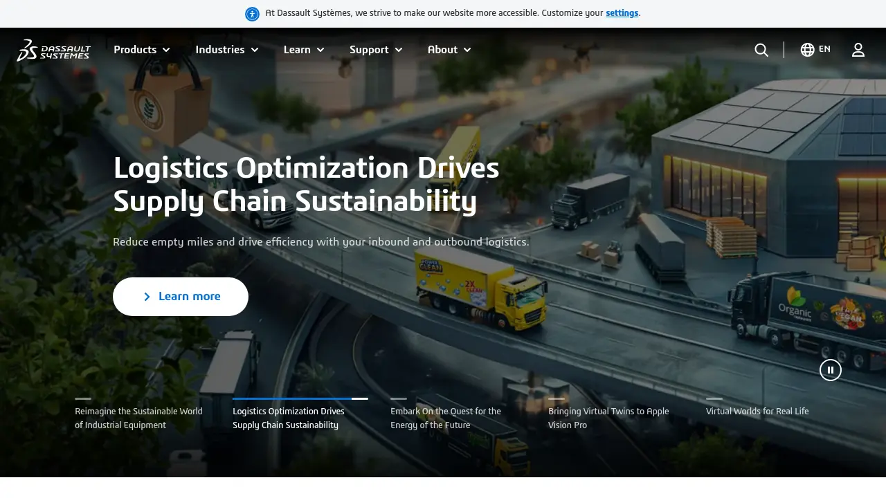Expand the Industries menu chevron
The height and width of the screenshot is (498, 886).
coord(255,50)
